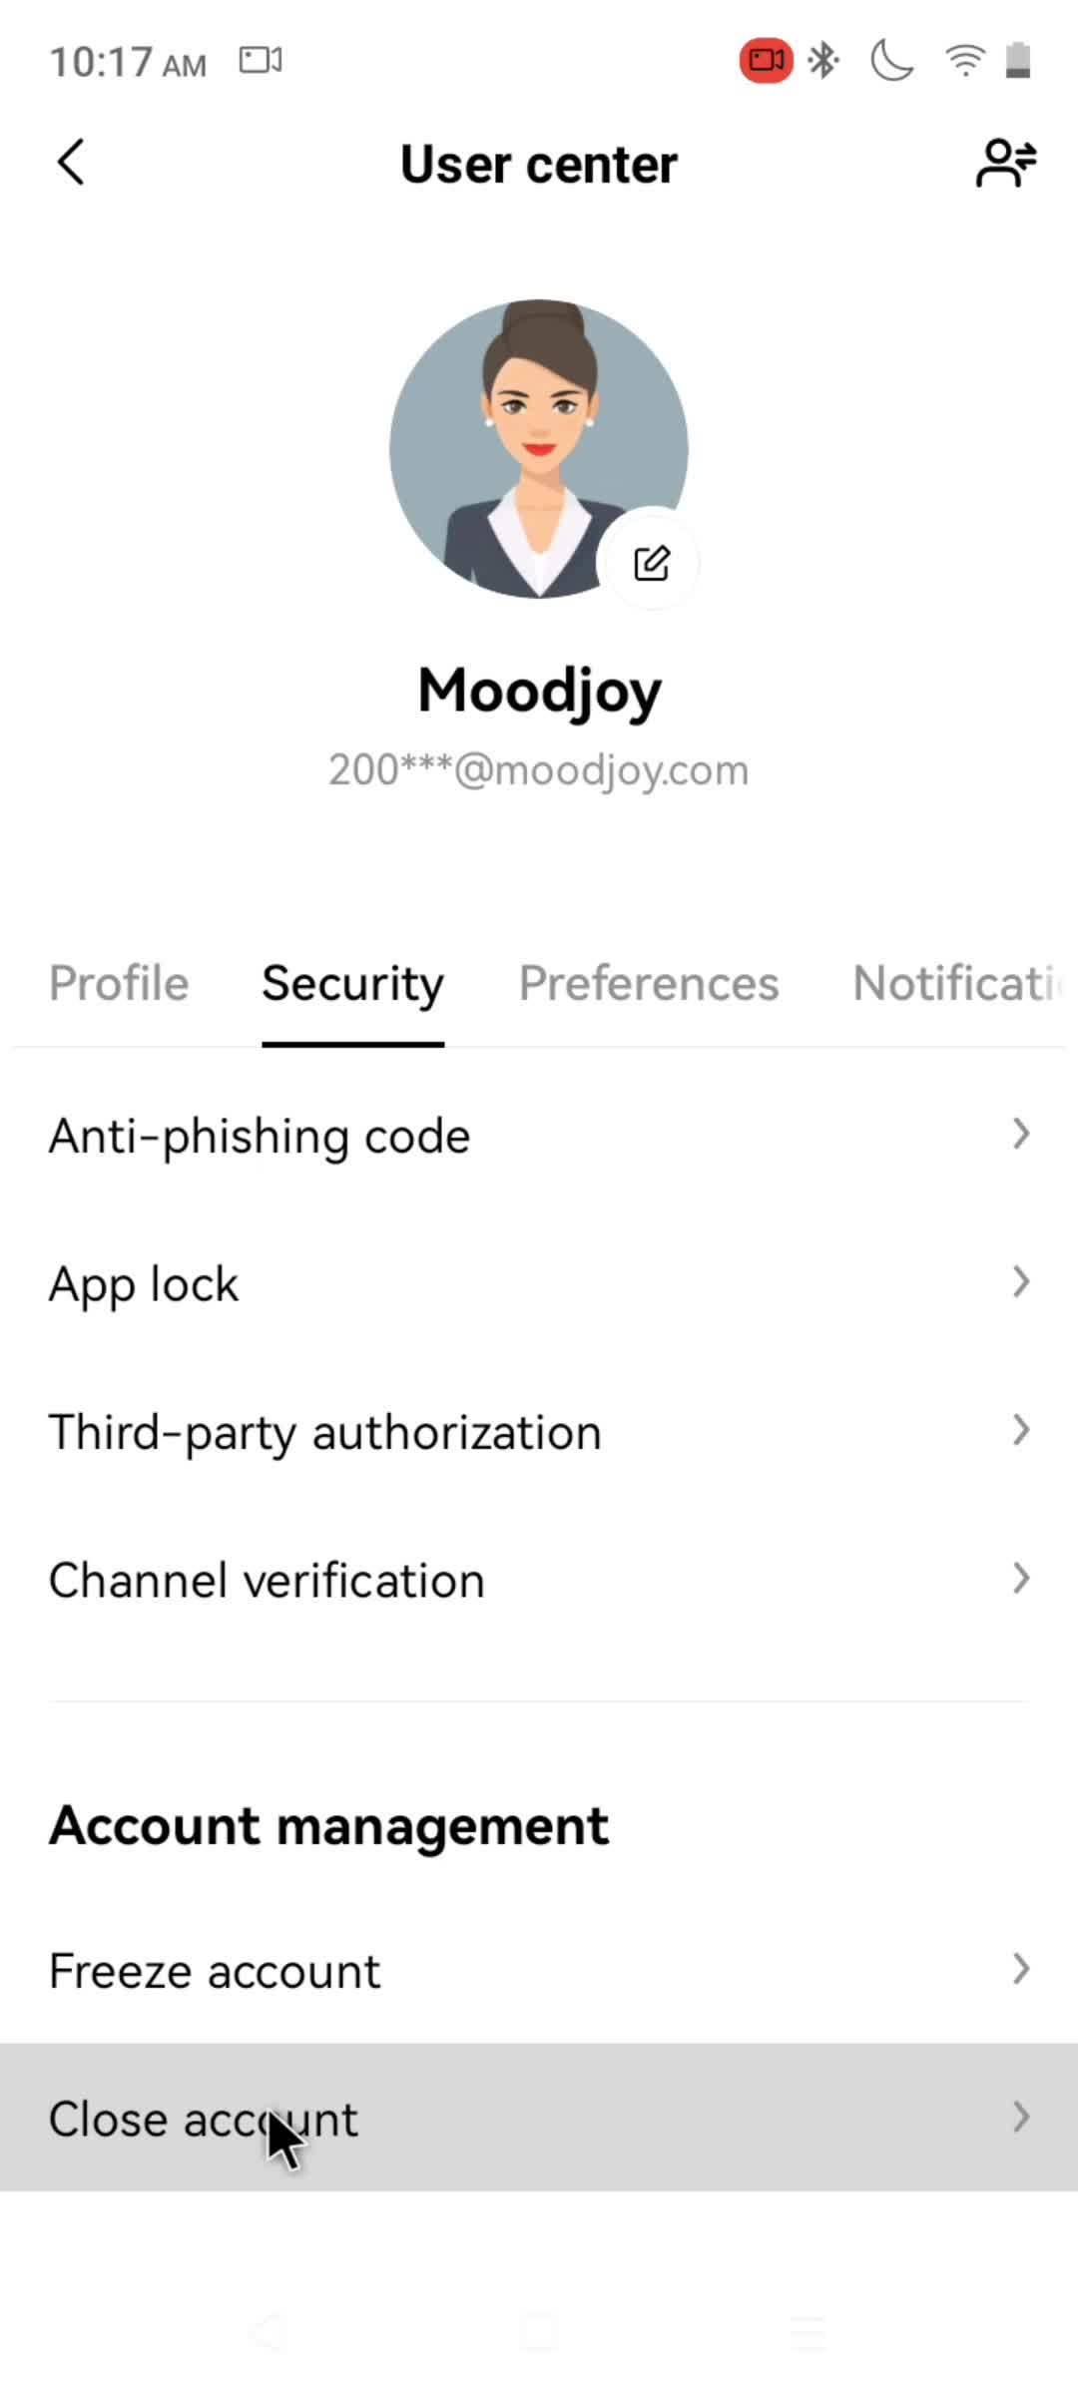Open Freeze account option
The image size is (1078, 2395).
tap(539, 1970)
